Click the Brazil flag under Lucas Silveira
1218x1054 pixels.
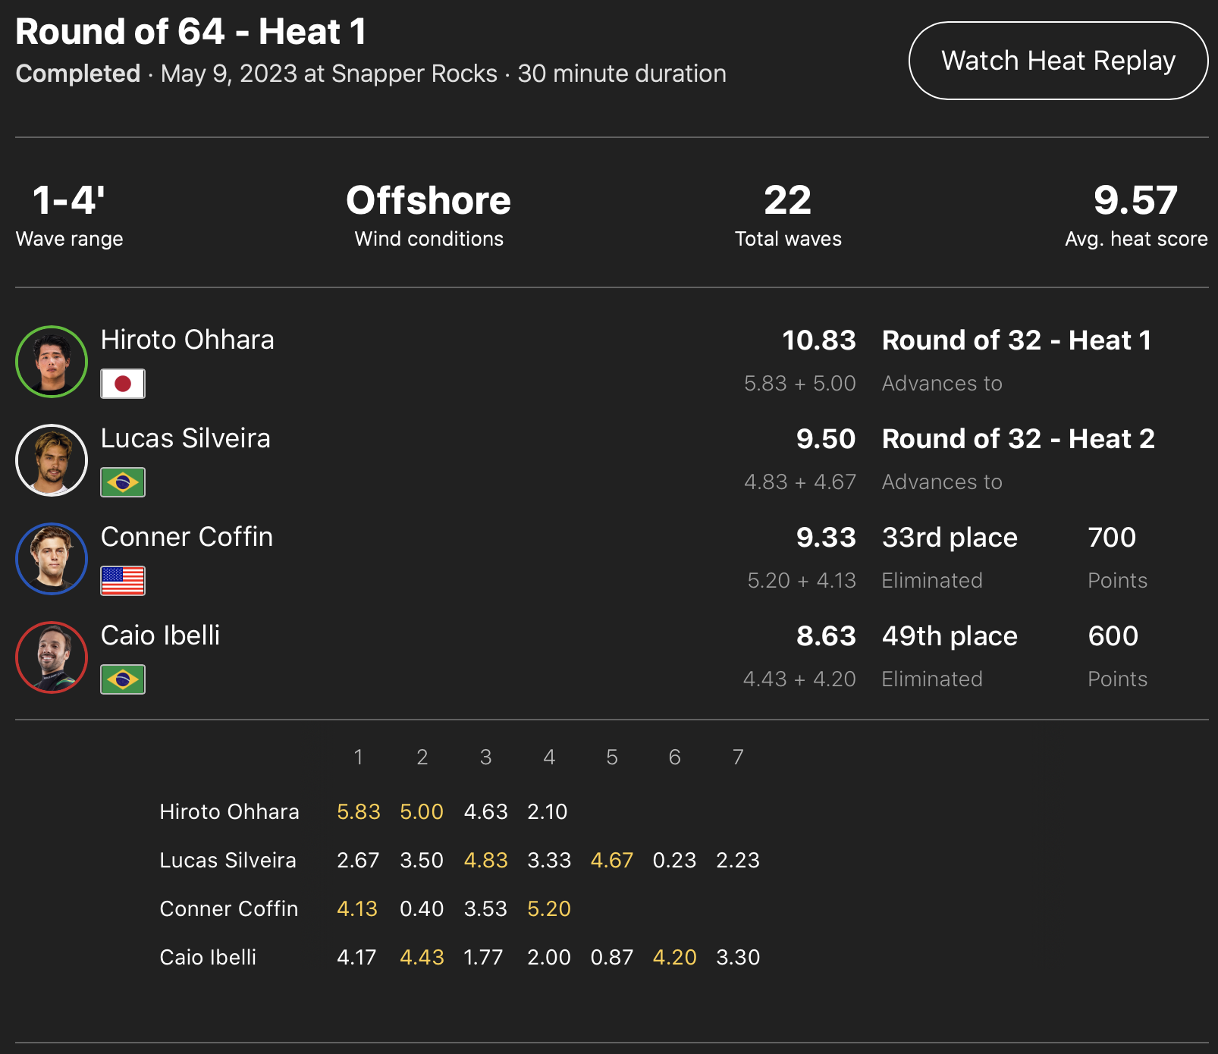click(x=123, y=482)
